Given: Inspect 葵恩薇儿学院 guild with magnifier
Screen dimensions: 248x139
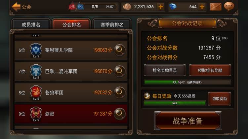Looking at the screenshot, I should click(x=120, y=50).
